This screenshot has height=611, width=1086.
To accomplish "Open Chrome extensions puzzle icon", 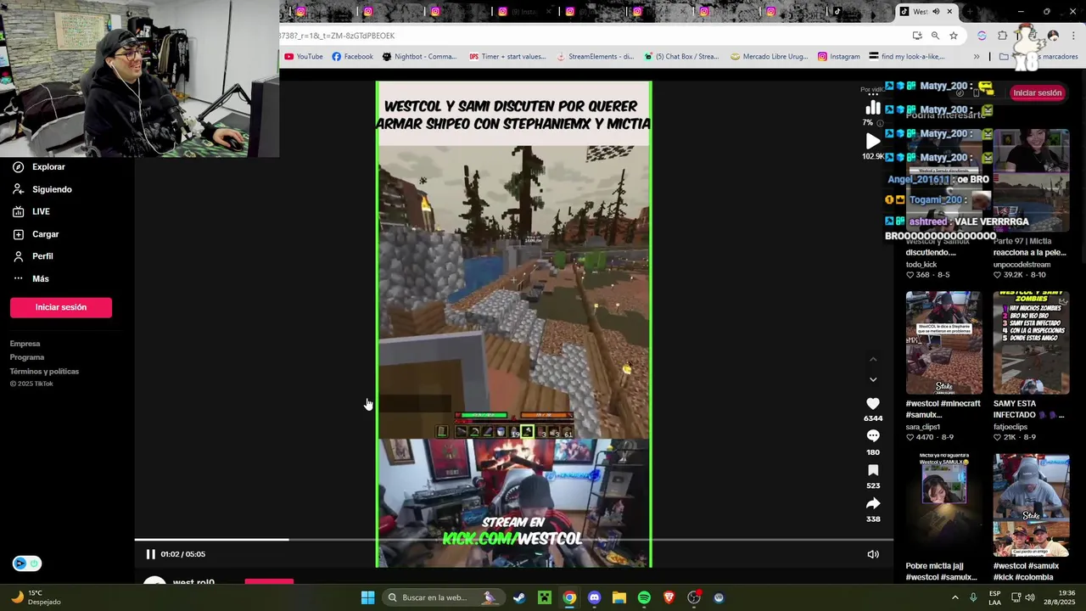I will click(x=1002, y=36).
